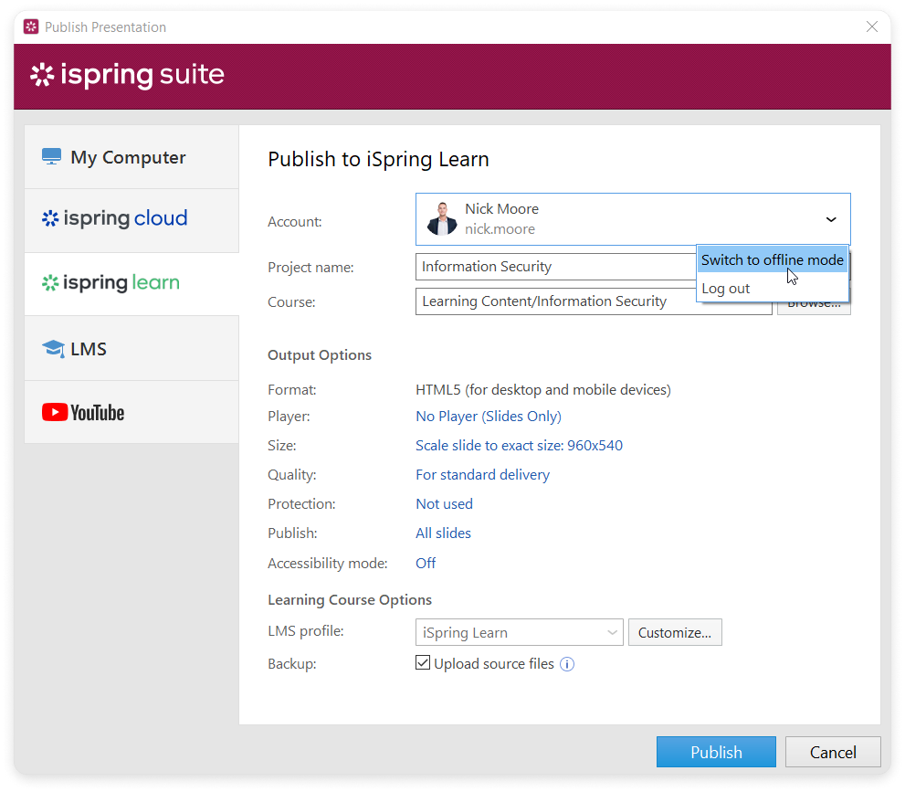Select Log out from account menu

[x=773, y=288]
